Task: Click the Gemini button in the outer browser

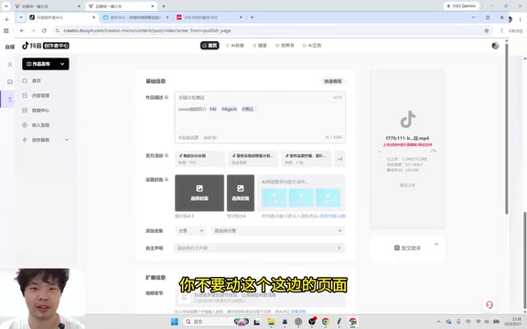Action: tap(461, 6)
